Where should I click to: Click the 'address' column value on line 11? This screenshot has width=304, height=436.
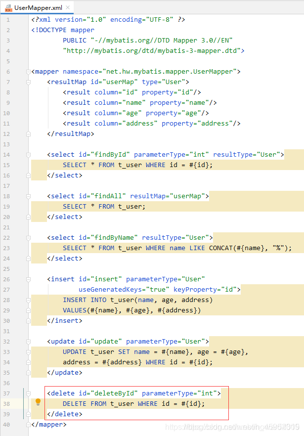(140, 124)
